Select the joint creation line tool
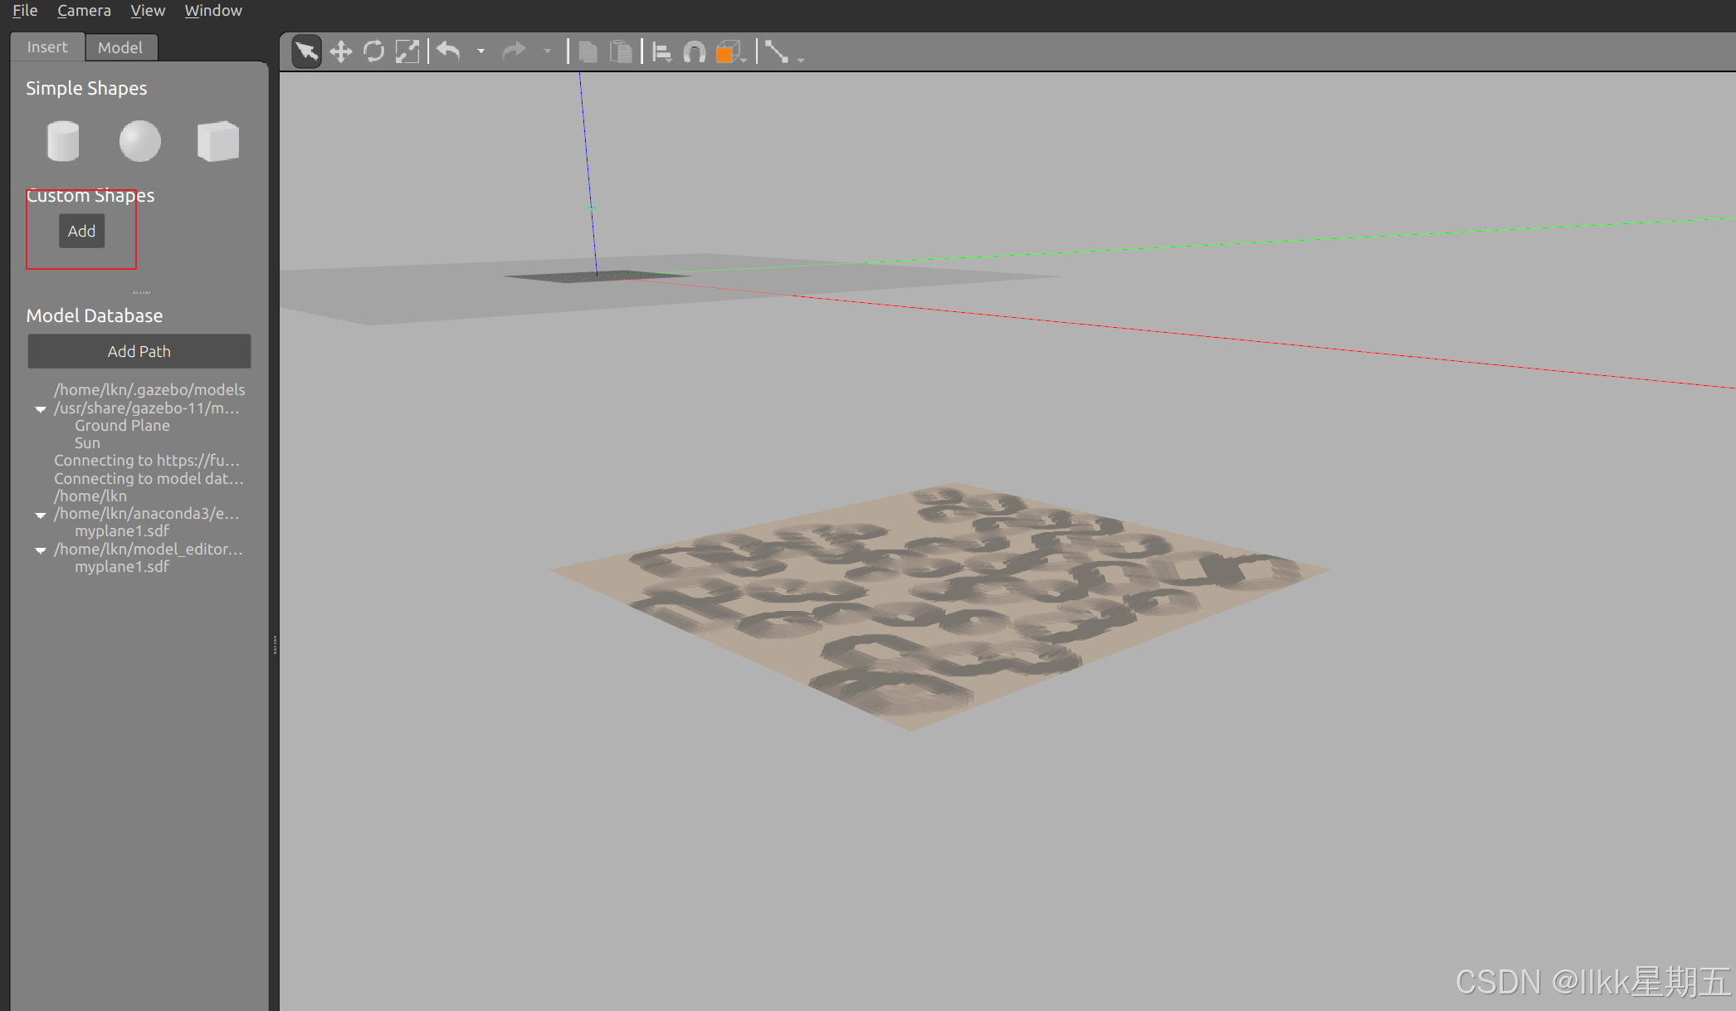Screen dimensions: 1736x1011 click(777, 52)
